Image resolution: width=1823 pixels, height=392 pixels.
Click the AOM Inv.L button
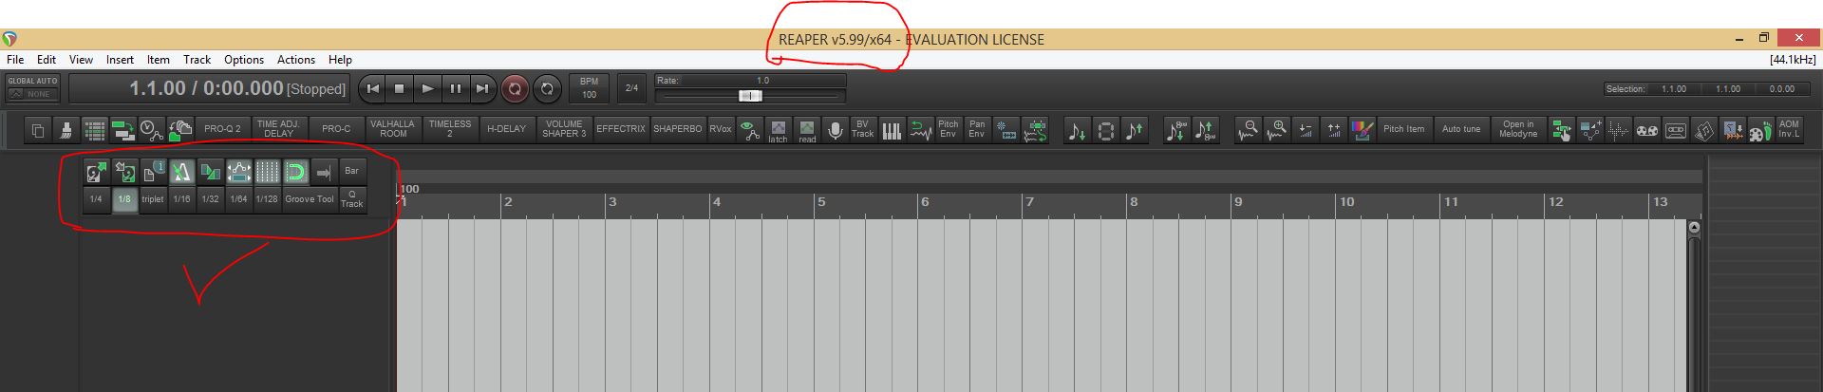tap(1789, 129)
